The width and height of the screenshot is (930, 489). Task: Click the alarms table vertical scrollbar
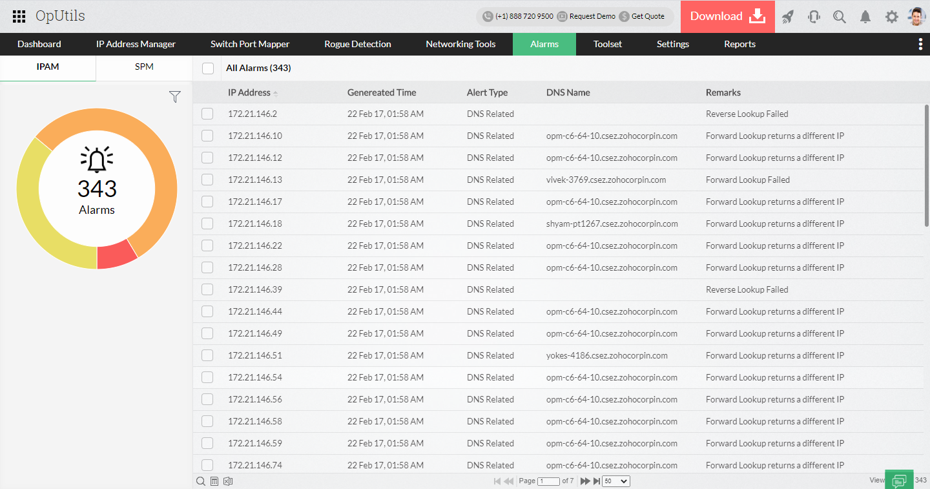[x=927, y=165]
